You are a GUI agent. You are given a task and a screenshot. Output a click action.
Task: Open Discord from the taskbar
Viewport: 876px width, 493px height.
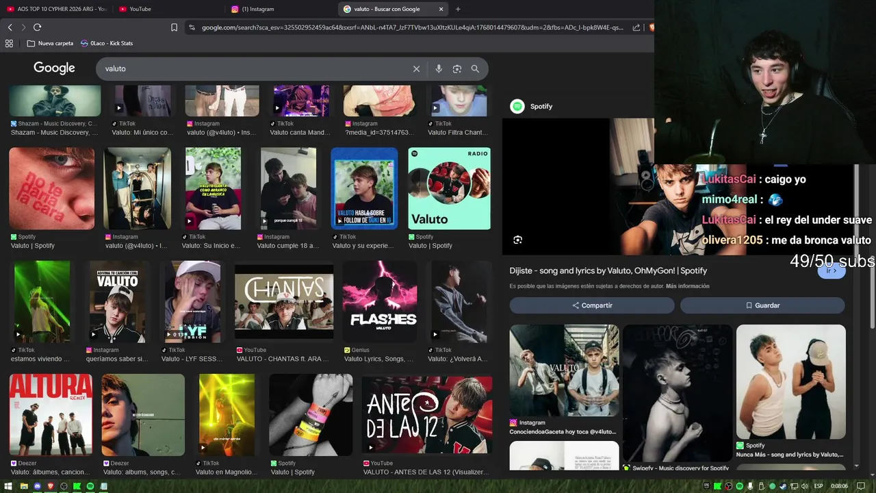(x=38, y=486)
